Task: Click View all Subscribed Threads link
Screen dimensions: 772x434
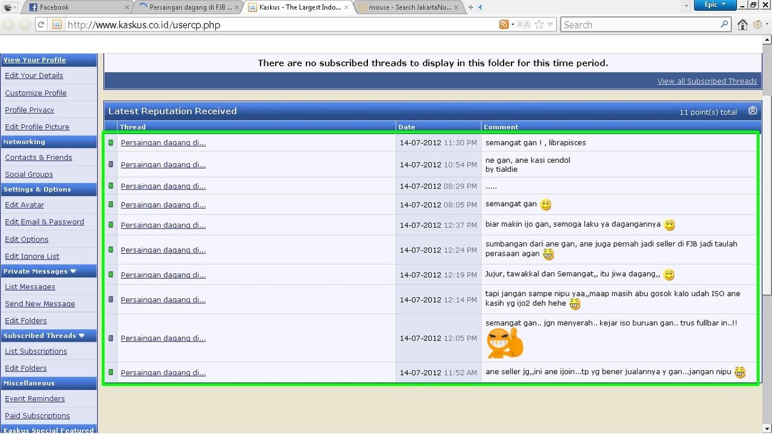Action: coord(707,81)
